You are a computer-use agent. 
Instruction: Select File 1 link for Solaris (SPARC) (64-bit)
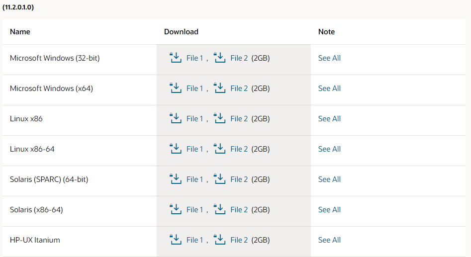pos(194,179)
